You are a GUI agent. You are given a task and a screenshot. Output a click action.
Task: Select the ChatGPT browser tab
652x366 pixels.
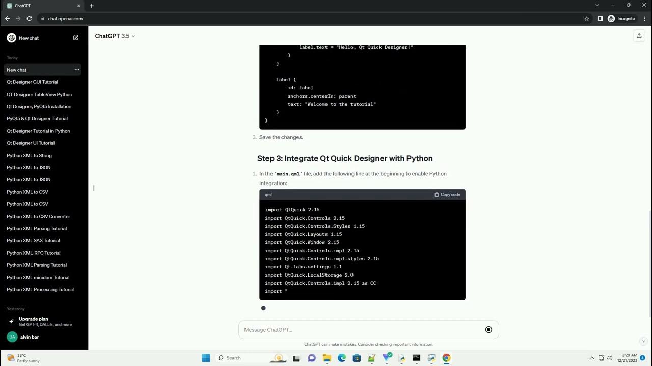pos(43,6)
